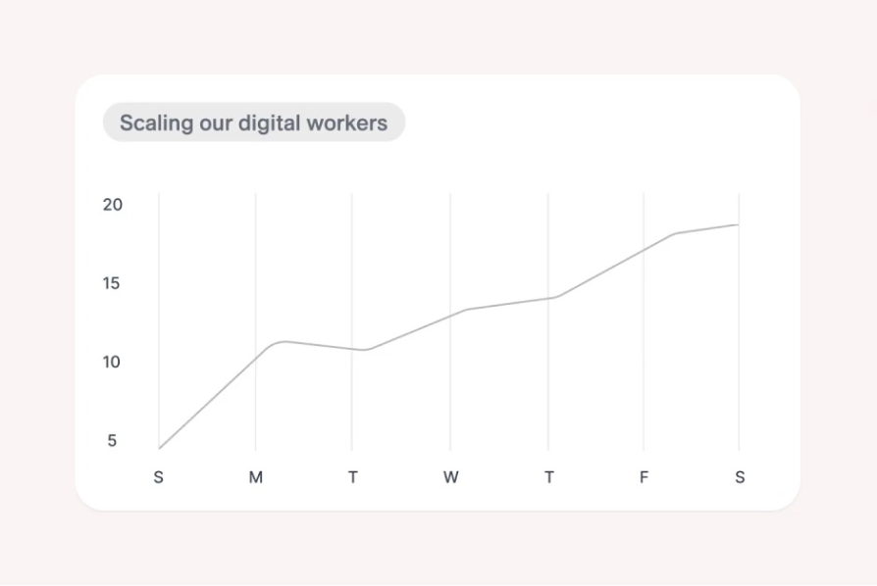The width and height of the screenshot is (877, 586).
Task: Click the "Scaling our digital workers" title pill
Action: click(x=253, y=123)
